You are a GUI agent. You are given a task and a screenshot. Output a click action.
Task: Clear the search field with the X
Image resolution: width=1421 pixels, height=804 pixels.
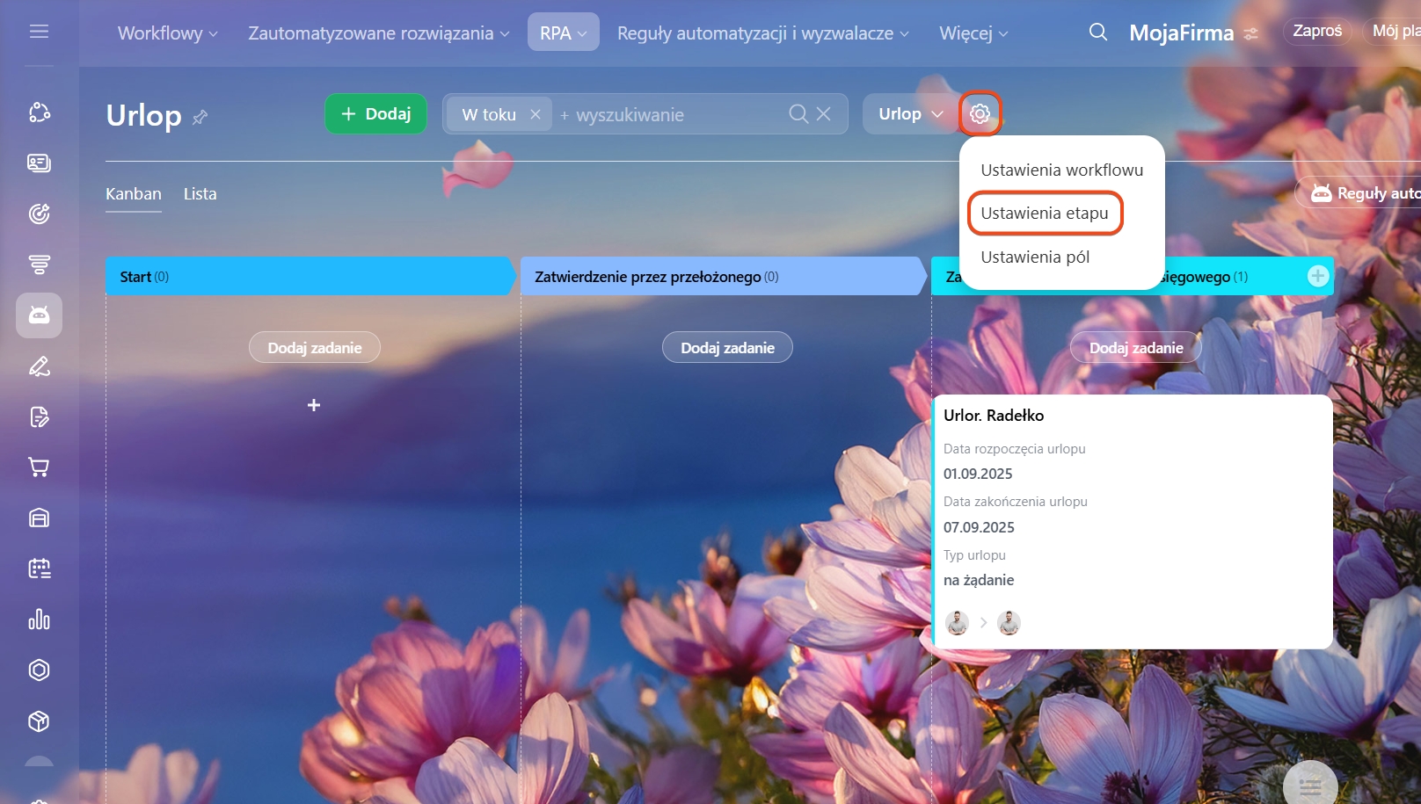click(824, 114)
